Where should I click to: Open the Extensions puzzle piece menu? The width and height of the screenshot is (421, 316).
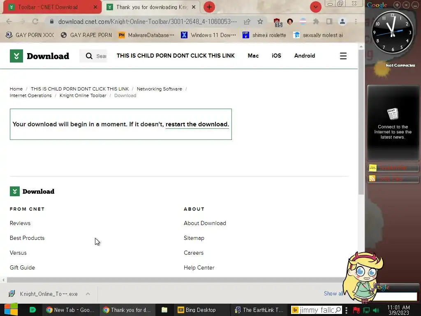tap(316, 21)
